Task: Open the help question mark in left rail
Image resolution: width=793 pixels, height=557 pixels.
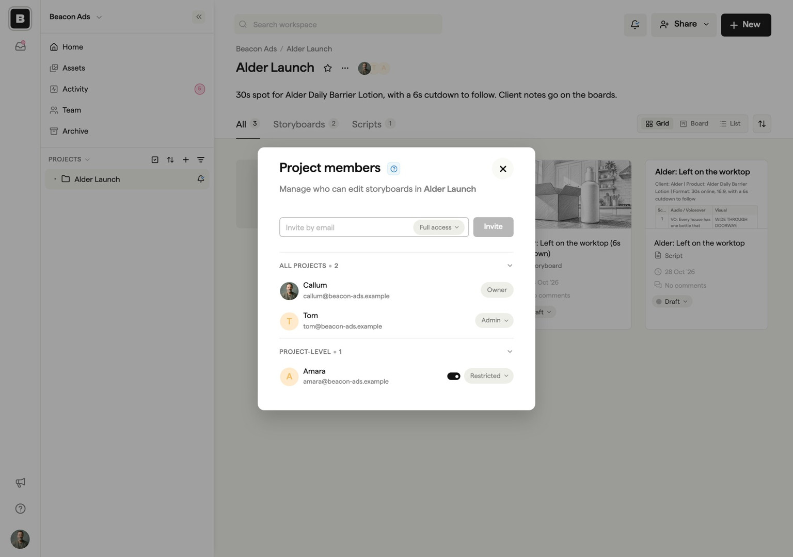Action: pos(20,509)
